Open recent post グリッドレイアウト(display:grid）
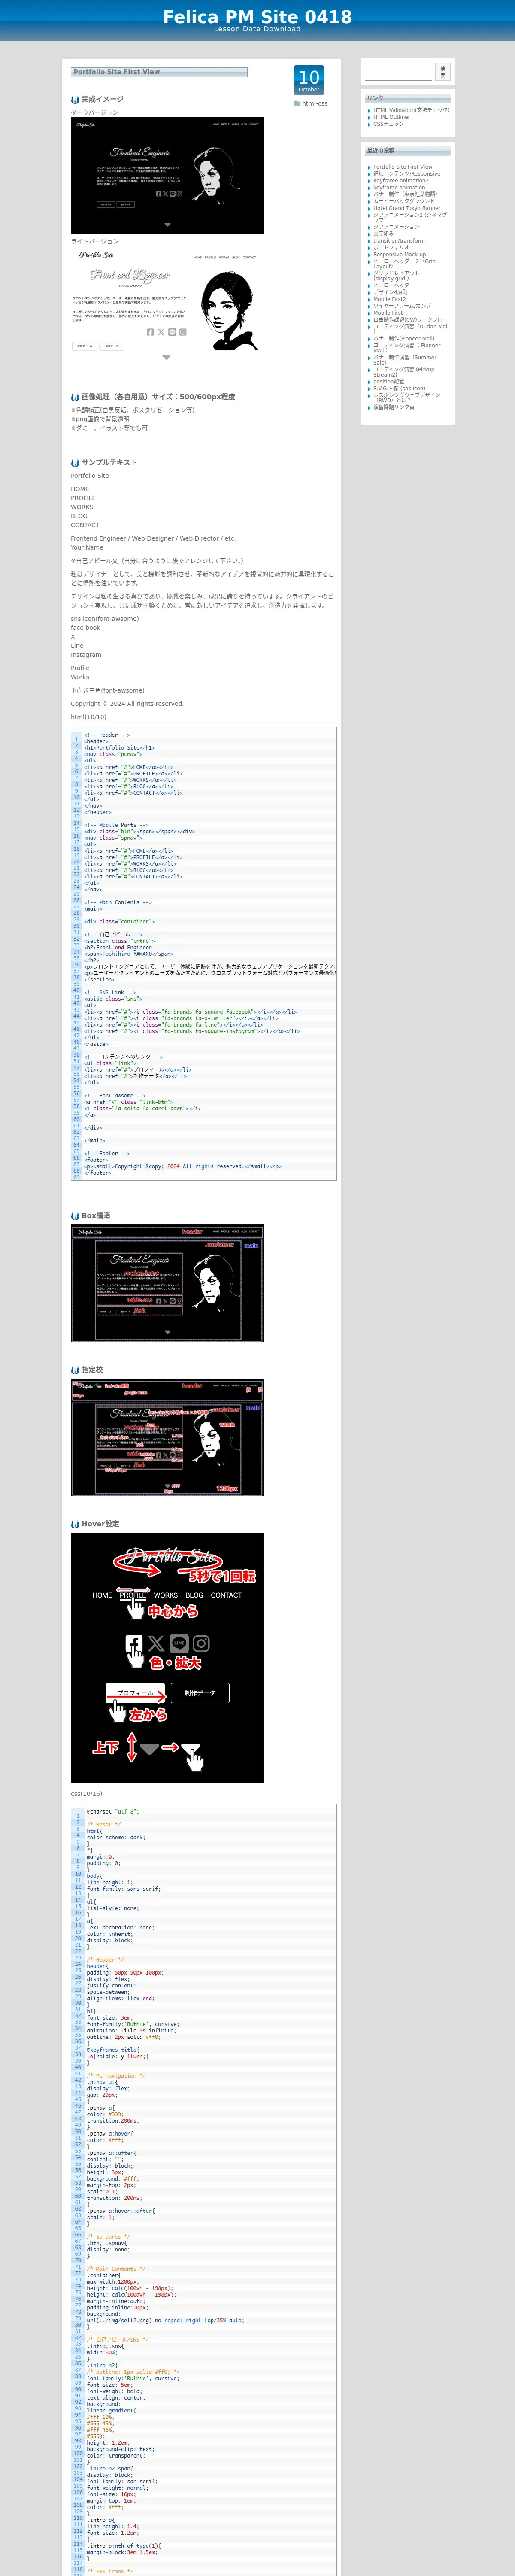Viewport: 515px width, 2576px height. click(x=397, y=276)
